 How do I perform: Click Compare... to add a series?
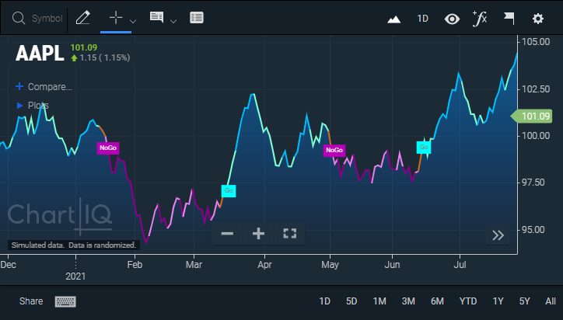(44, 87)
